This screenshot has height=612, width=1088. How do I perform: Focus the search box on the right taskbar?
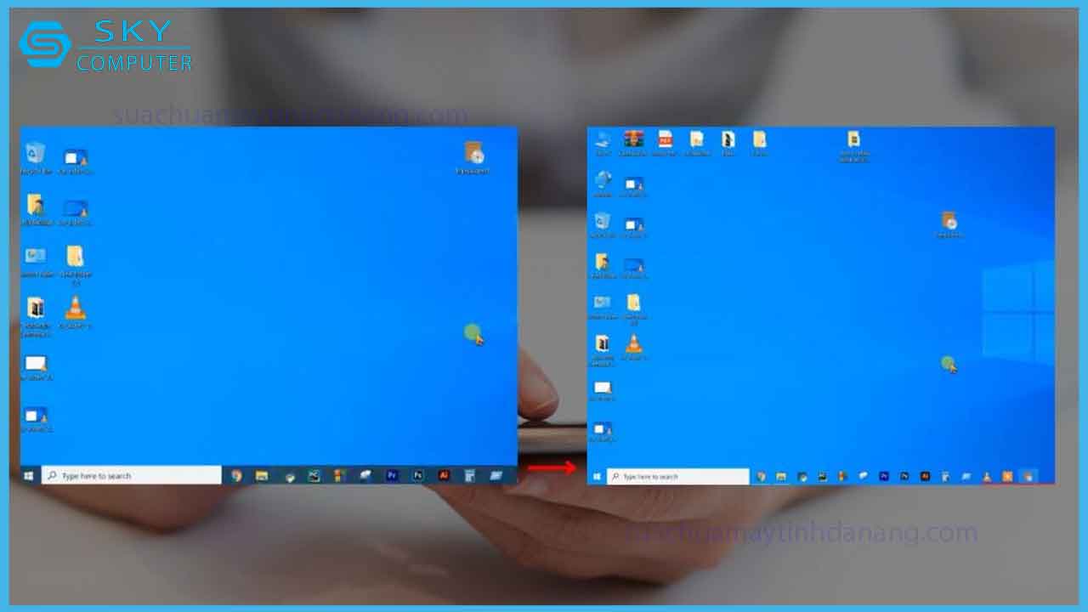click(x=680, y=477)
